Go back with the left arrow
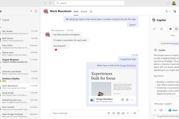 (x=45, y=3)
